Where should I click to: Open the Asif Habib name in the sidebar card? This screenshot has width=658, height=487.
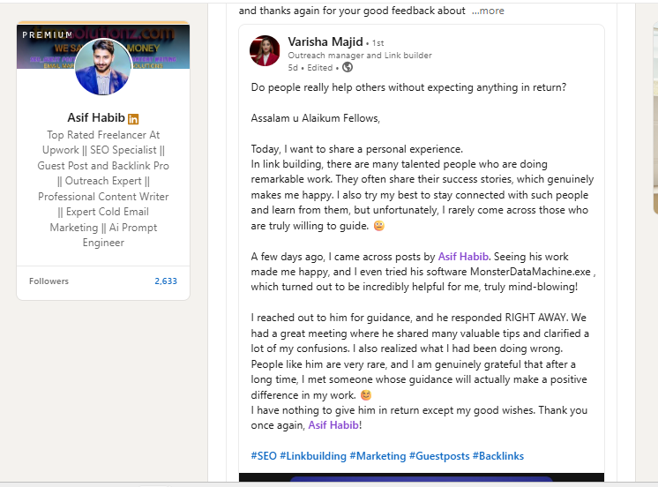(96, 118)
